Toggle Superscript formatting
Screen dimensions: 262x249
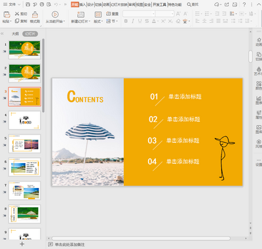pyautogui.click(x=163, y=21)
